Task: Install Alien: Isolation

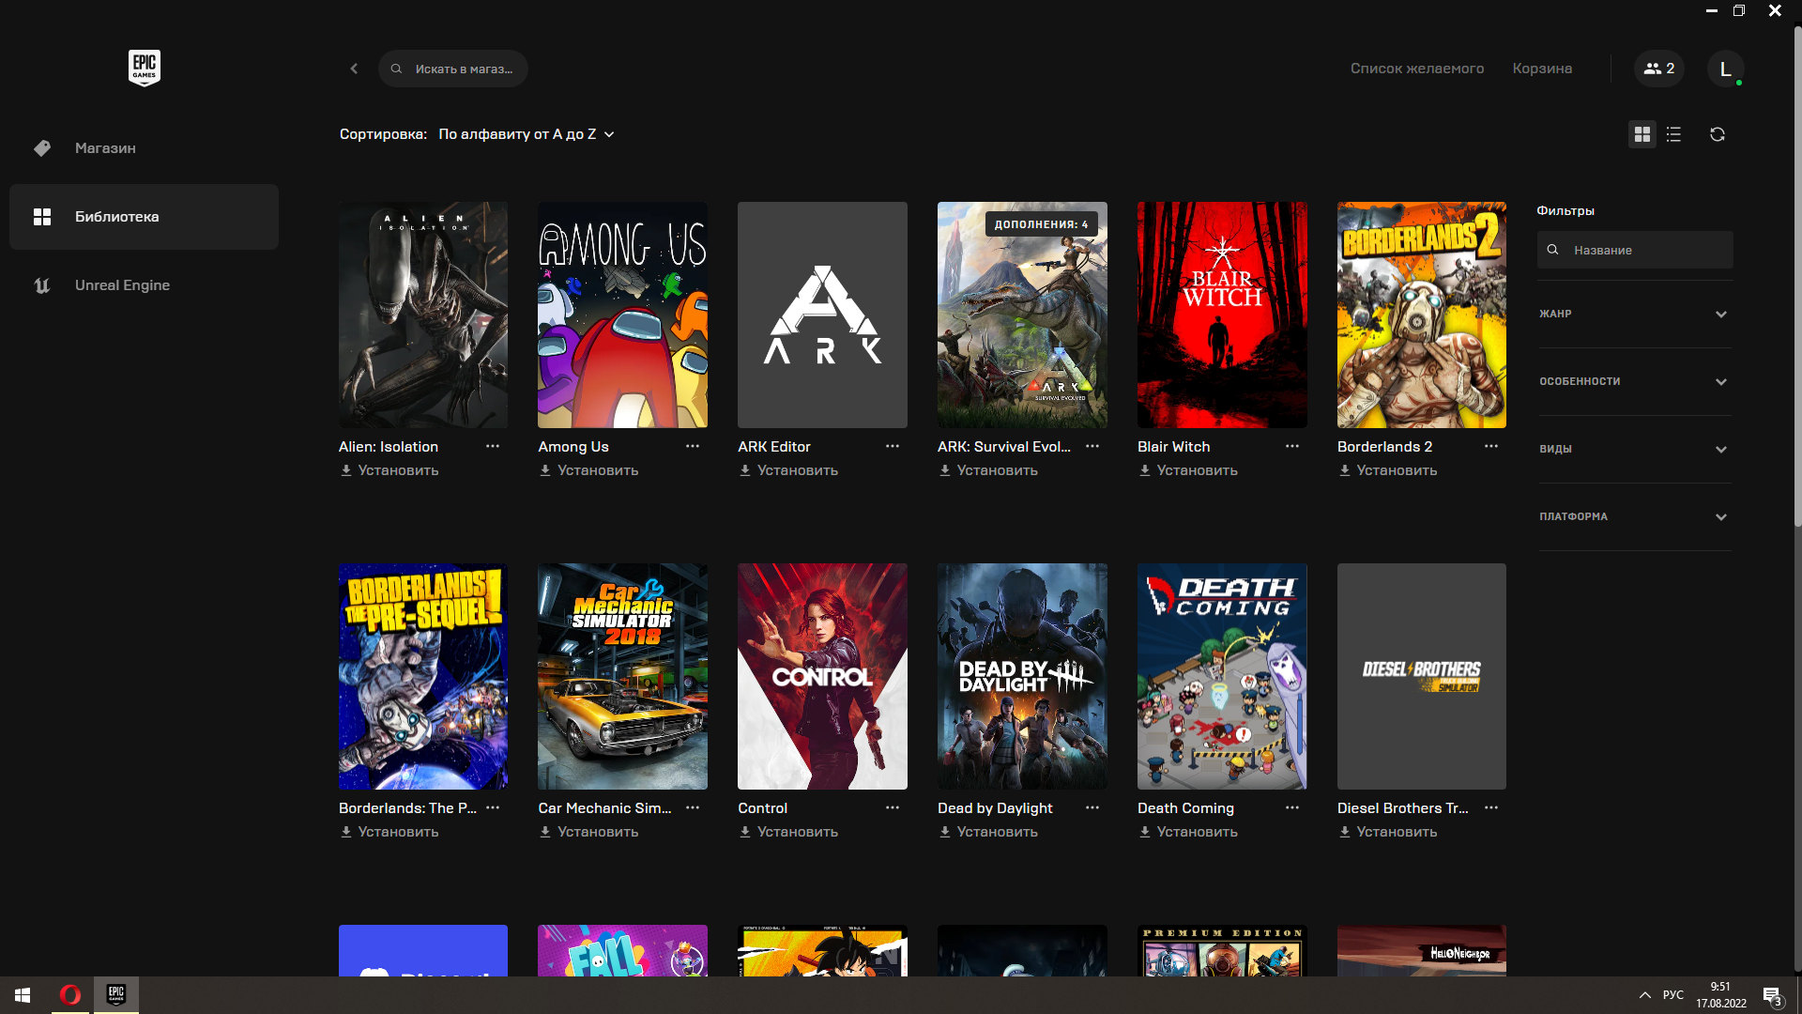Action: tap(389, 470)
